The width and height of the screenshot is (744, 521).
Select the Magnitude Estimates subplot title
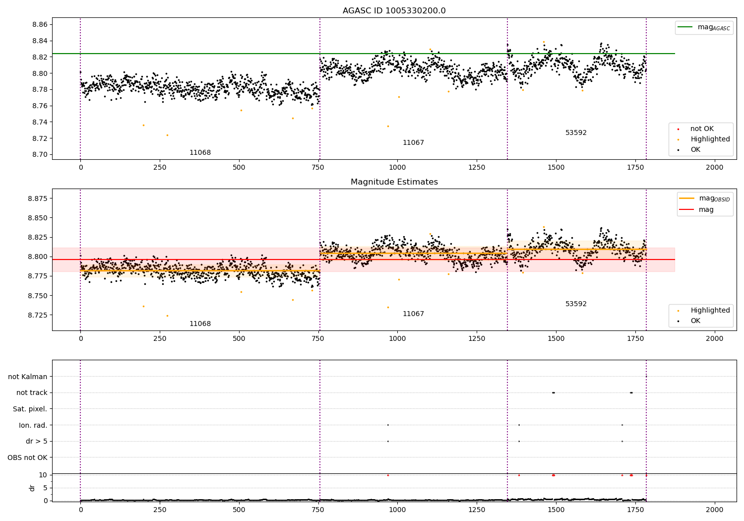click(394, 182)
